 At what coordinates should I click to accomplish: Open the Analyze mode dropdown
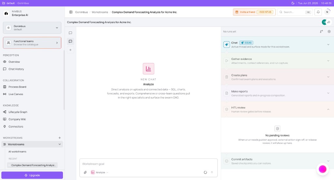click(x=100, y=172)
